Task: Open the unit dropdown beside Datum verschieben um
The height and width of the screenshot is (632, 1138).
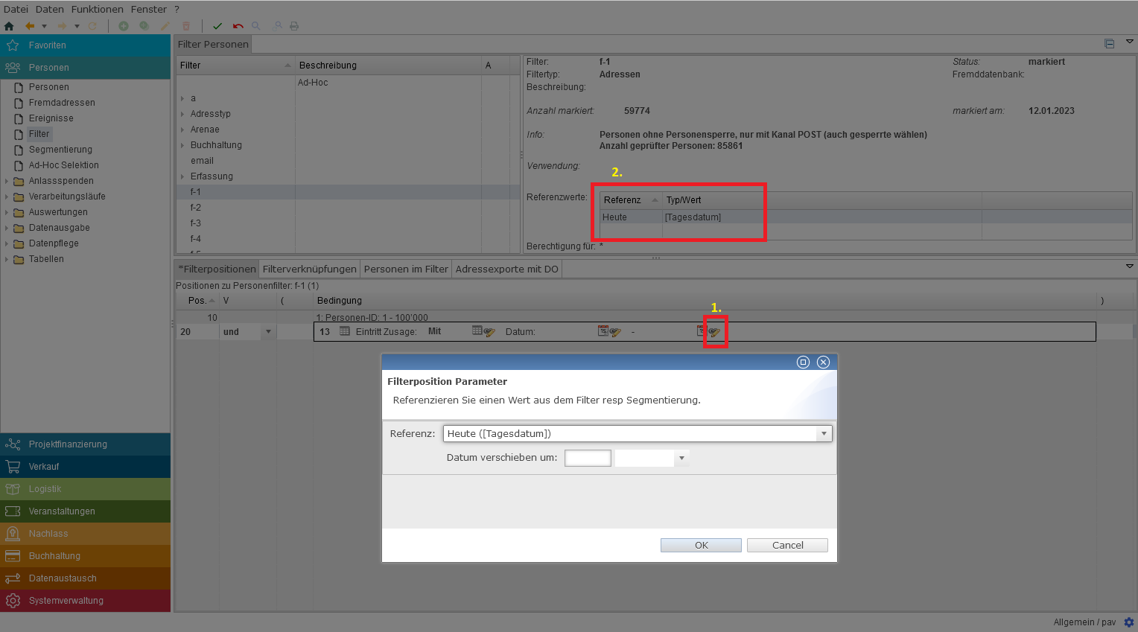Action: tap(681, 459)
